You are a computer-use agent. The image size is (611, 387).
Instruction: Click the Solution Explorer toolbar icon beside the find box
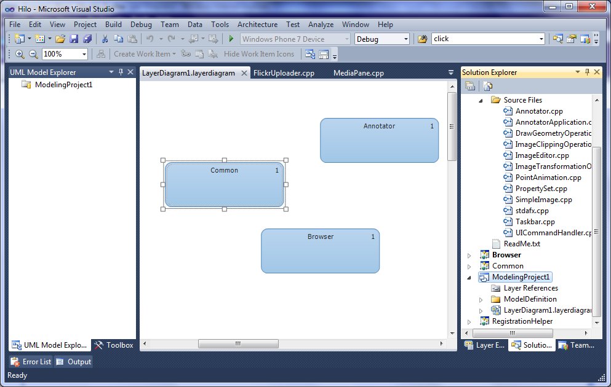(x=557, y=39)
